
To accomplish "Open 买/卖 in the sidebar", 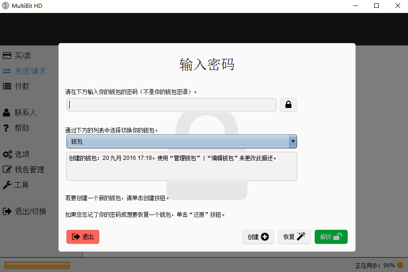I will pyautogui.click(x=17, y=56).
